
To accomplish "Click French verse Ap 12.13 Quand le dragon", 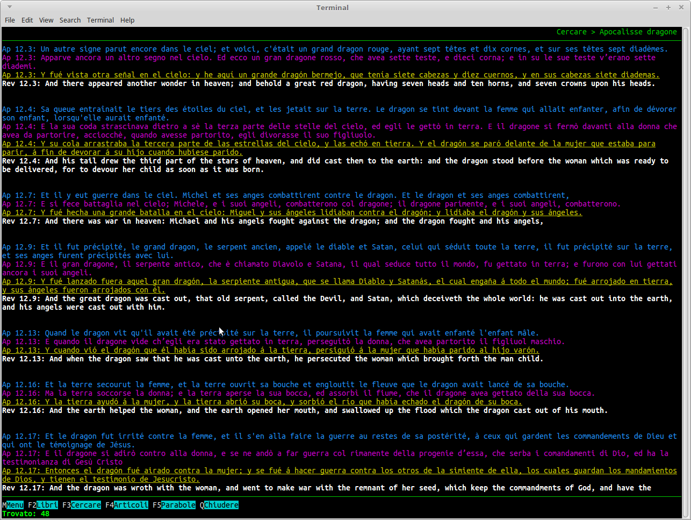I will tap(271, 333).
